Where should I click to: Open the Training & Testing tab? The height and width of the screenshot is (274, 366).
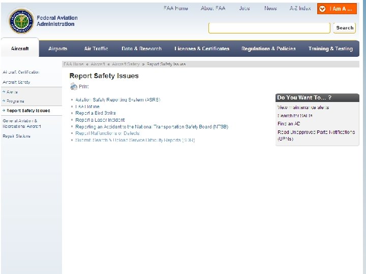(x=330, y=49)
